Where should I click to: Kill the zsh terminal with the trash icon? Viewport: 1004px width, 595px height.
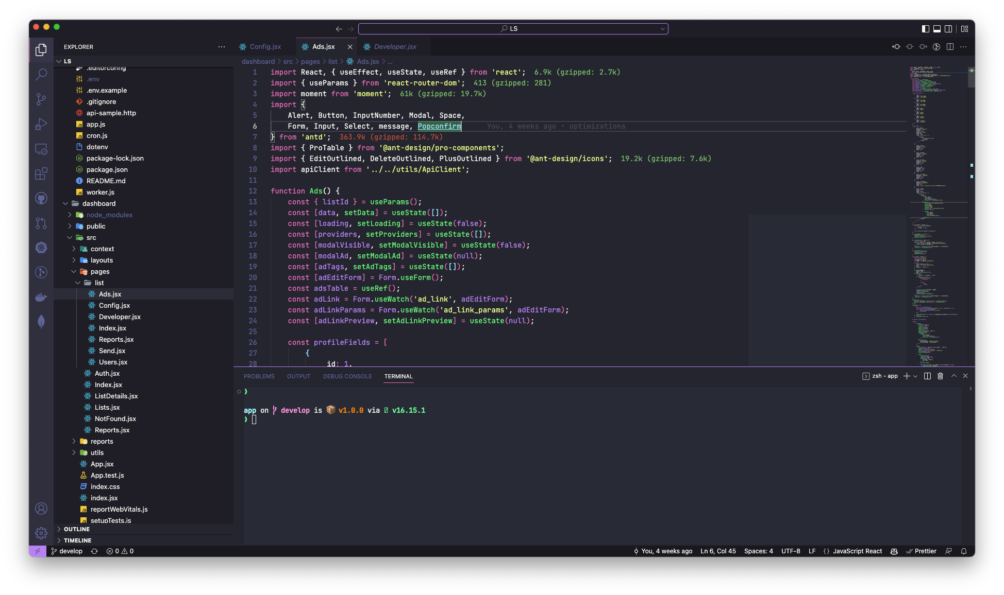point(940,376)
